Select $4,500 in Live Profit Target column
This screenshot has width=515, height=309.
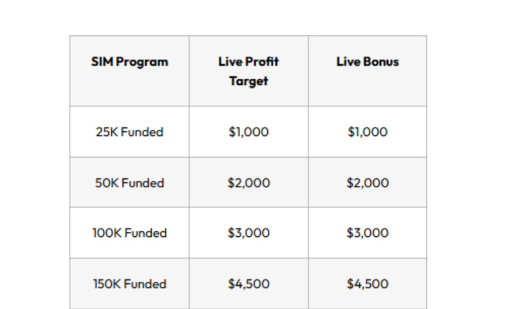(248, 284)
